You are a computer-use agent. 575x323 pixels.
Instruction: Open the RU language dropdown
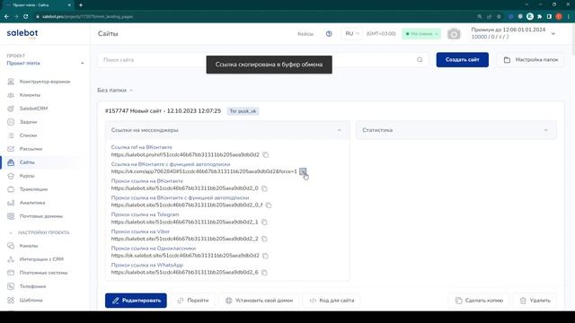[x=351, y=34]
